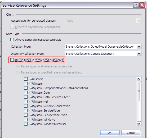Select the System.Core list entry text

[x=41, y=93]
